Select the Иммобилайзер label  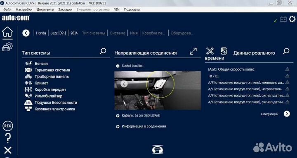[48, 96]
